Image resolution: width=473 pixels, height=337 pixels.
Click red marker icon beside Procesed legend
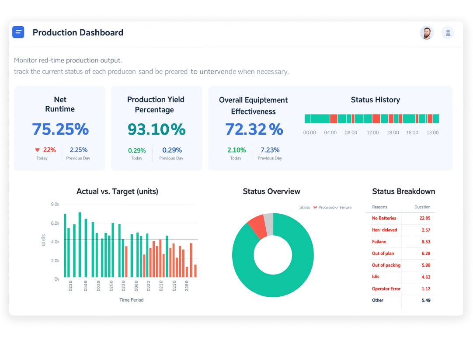click(x=315, y=208)
